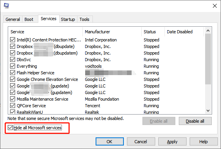221x149 pixels.
Task: Open the Tools tab
Action: point(84,19)
